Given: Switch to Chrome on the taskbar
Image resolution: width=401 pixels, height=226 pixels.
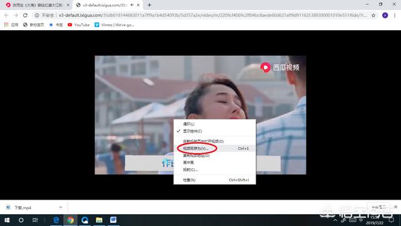Looking at the screenshot, I should click(70, 220).
